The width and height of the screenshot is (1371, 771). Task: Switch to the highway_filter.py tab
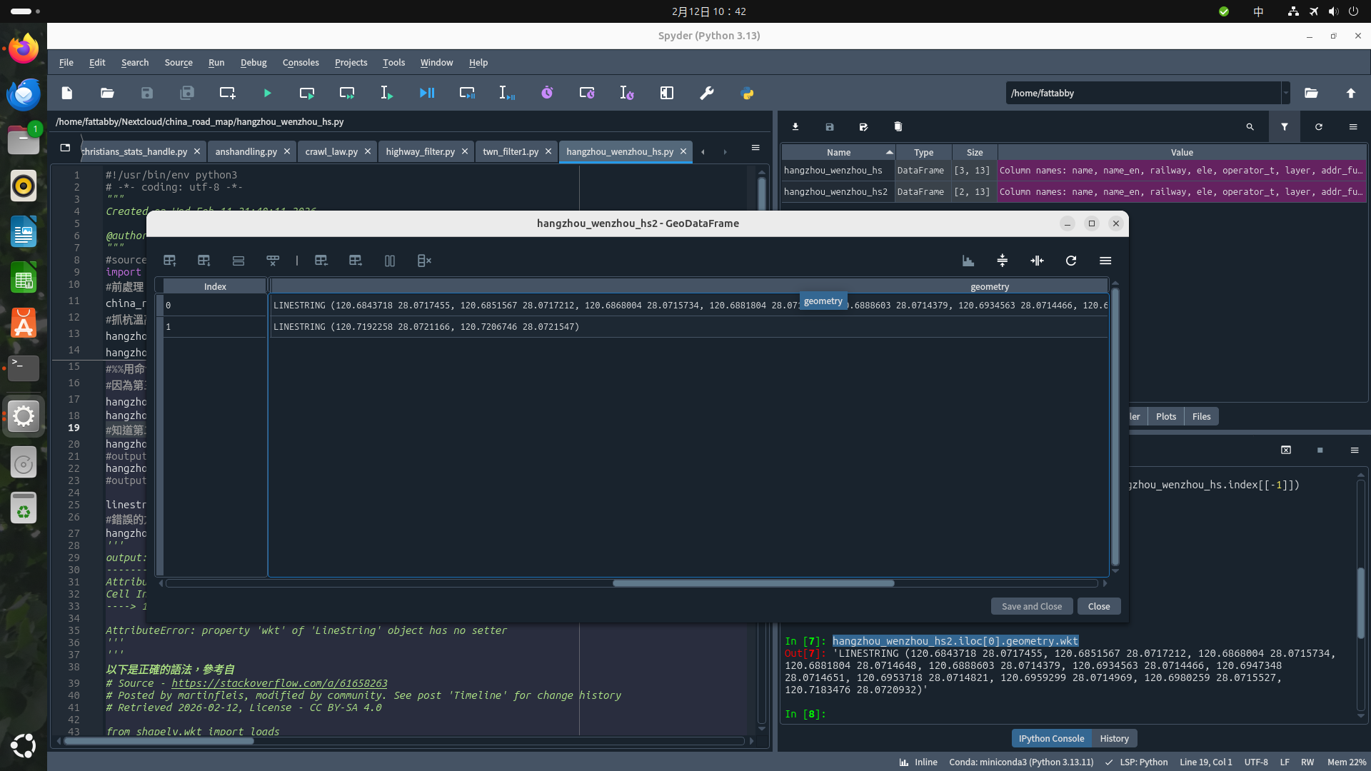(420, 151)
